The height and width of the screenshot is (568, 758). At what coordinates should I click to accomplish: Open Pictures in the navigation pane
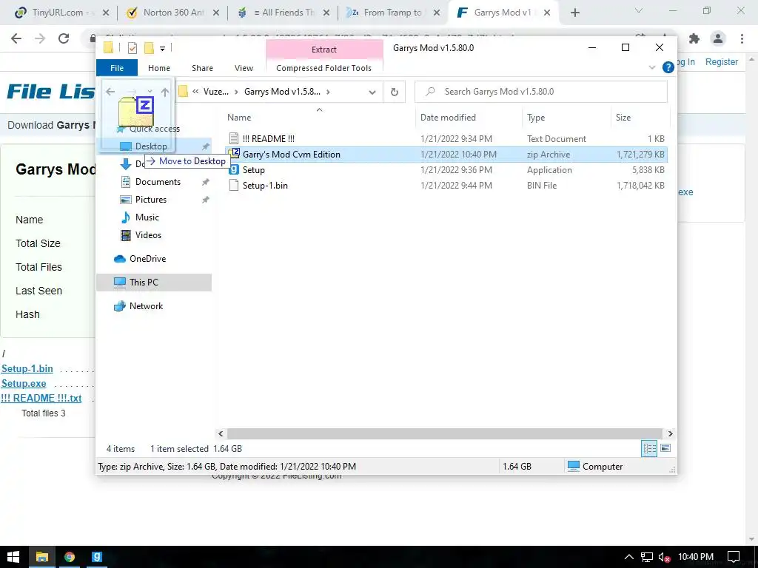pyautogui.click(x=151, y=200)
